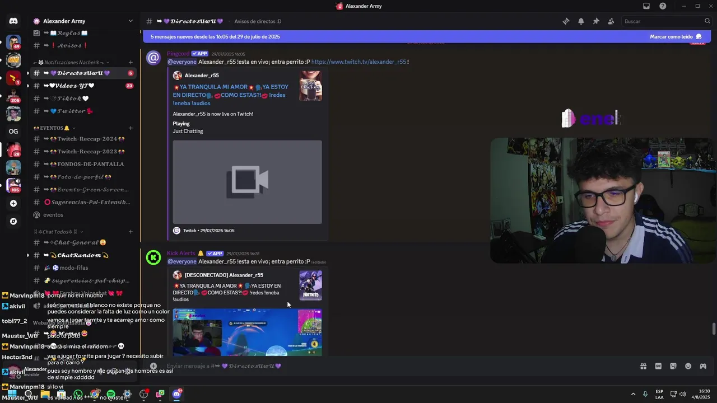Screen dimensions: 717x403
Task: Open emoji picker icon
Action: point(688,366)
